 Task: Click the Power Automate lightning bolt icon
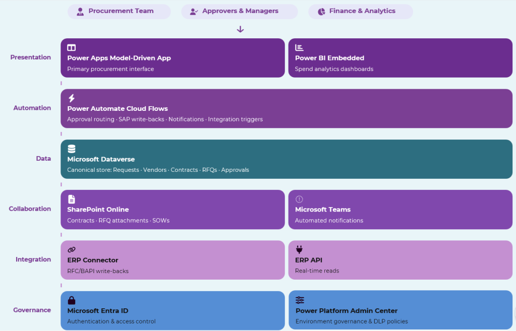[x=72, y=98]
